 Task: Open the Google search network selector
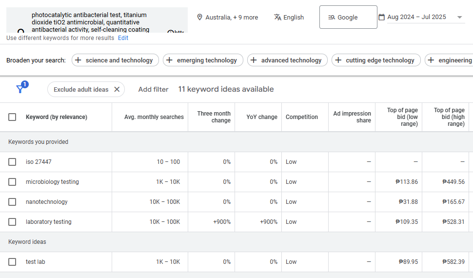348,17
